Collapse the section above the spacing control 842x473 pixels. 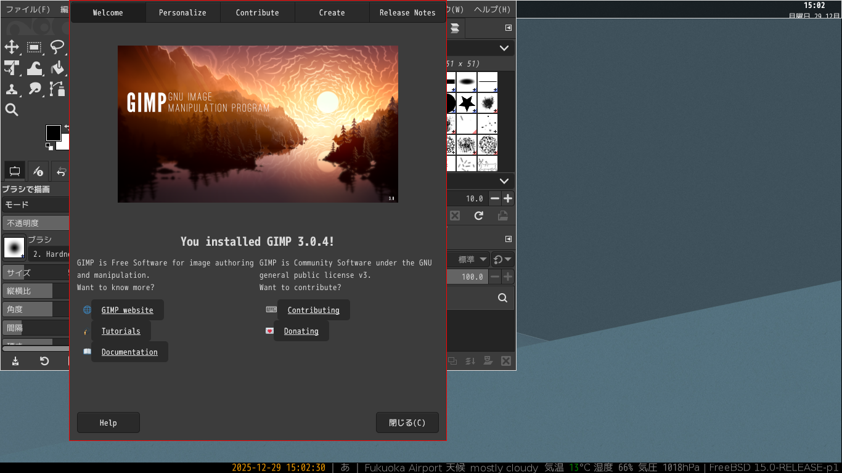click(504, 180)
